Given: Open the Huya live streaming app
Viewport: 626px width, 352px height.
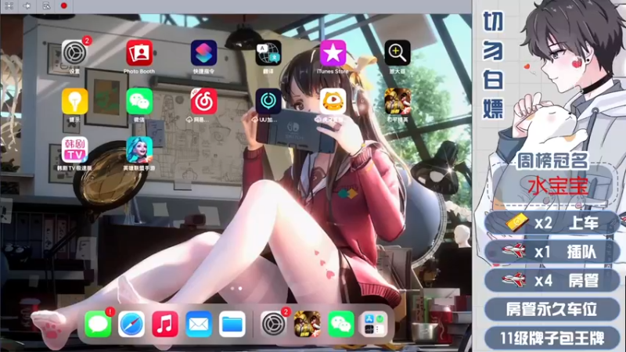Looking at the screenshot, I should coord(333,102).
